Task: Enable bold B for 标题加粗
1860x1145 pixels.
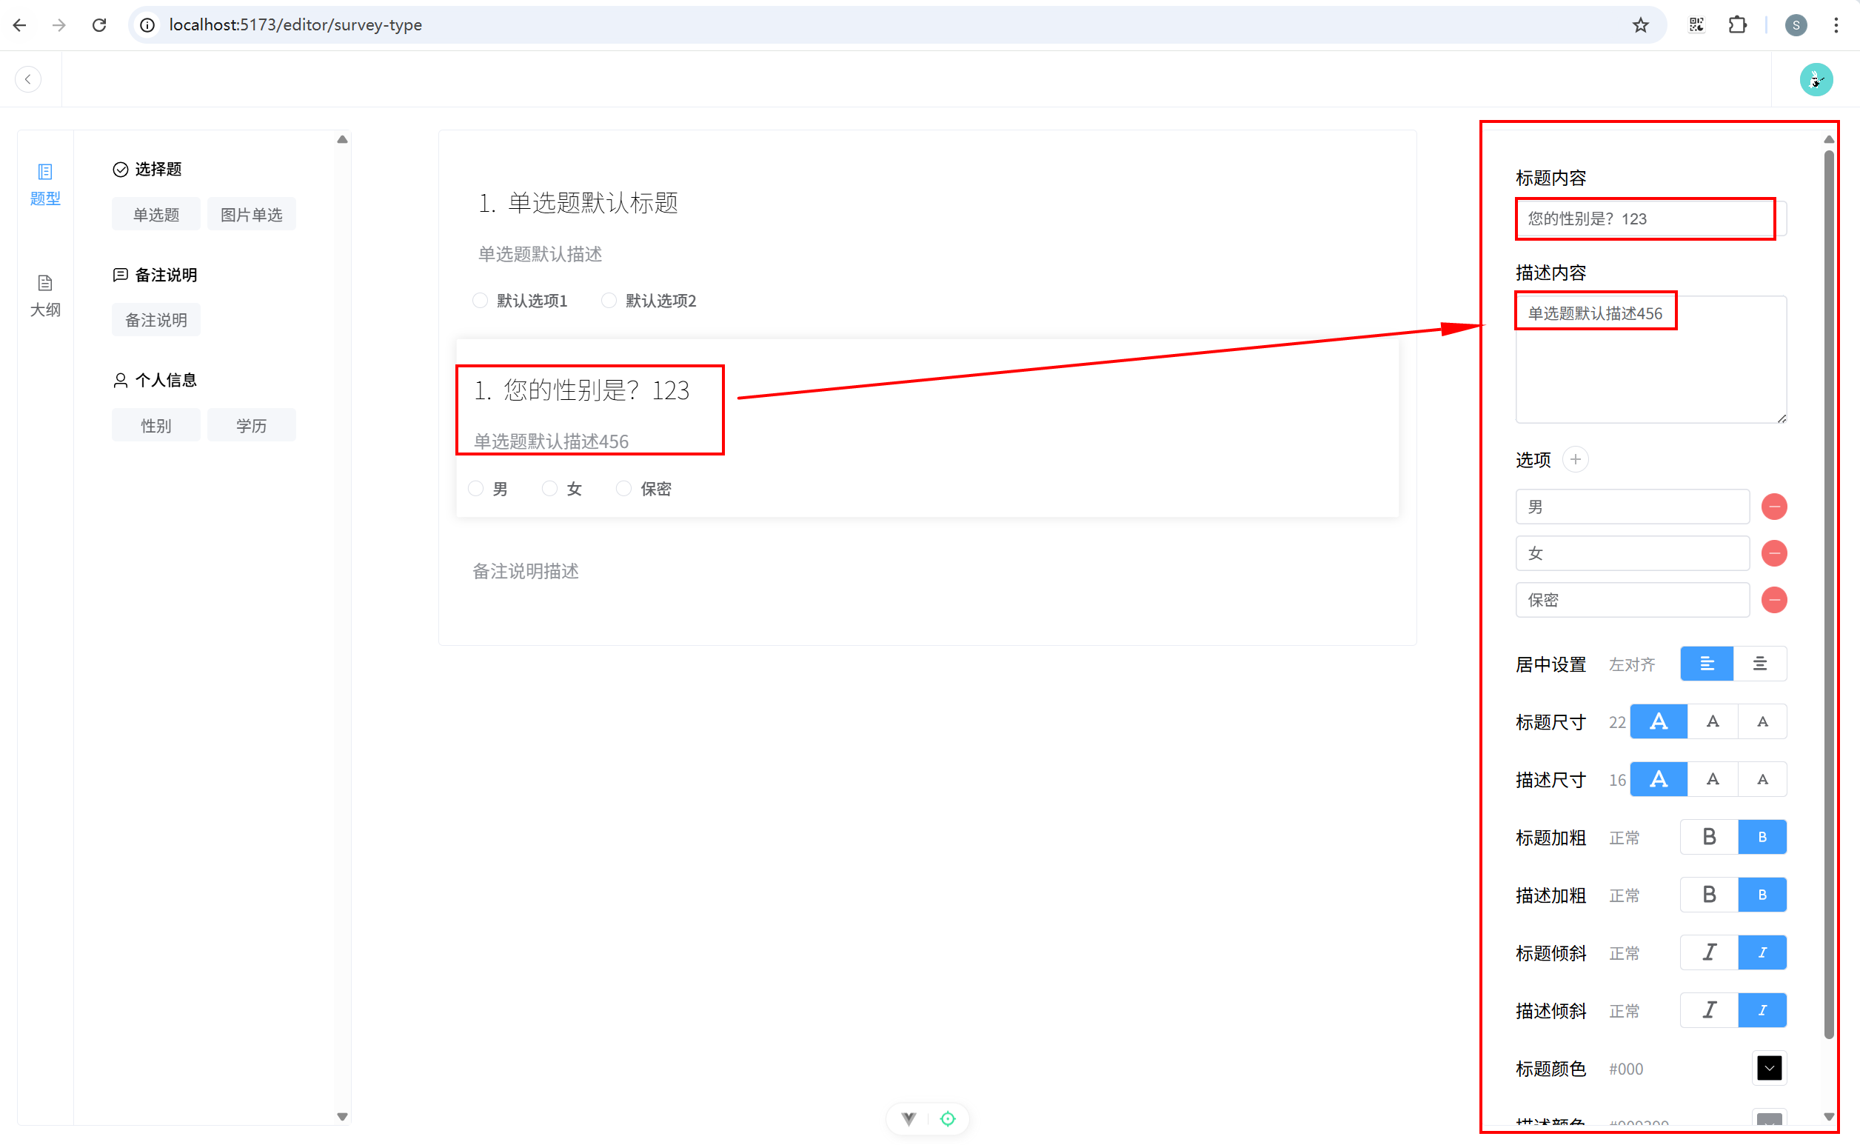Action: [1709, 837]
